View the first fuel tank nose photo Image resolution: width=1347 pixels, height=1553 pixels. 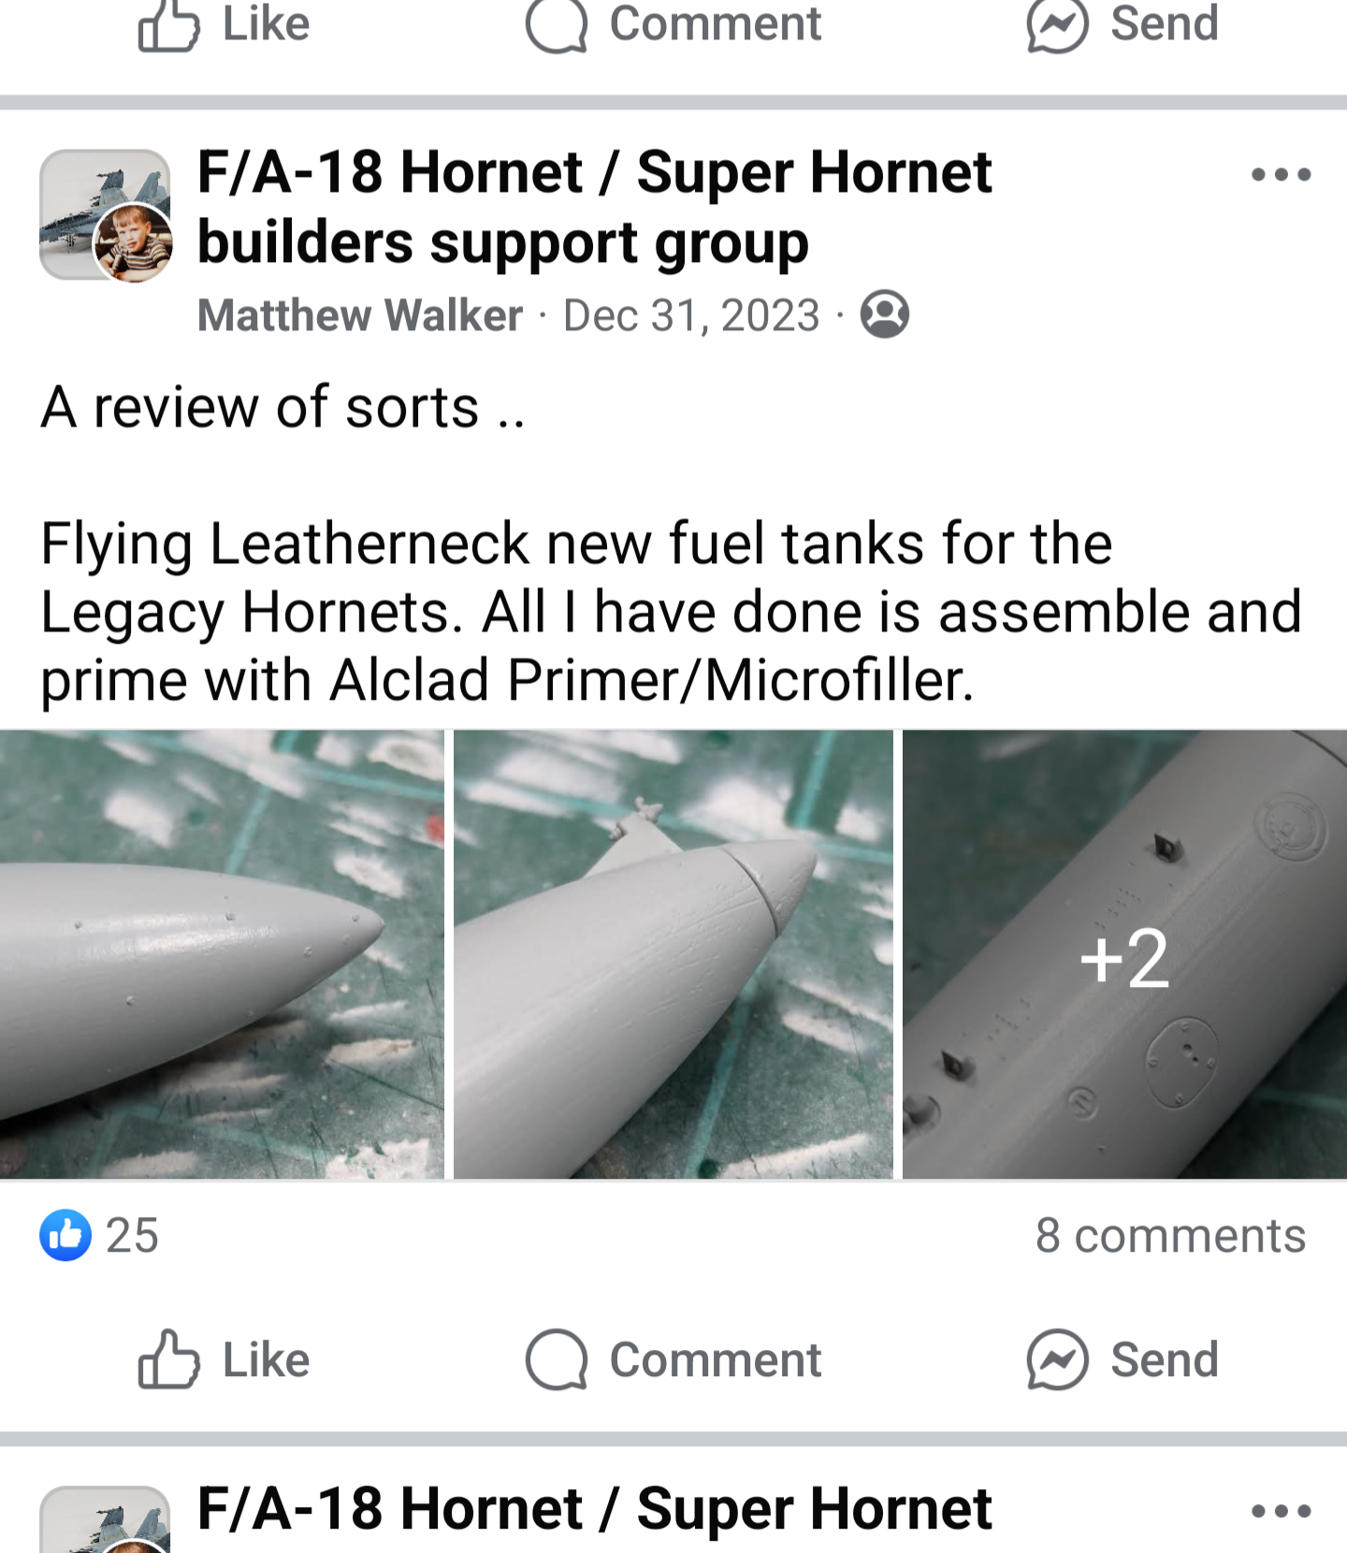[x=222, y=954]
